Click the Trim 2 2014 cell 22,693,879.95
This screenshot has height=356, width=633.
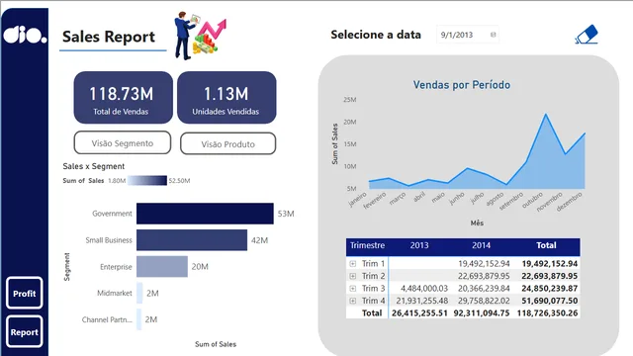point(484,276)
